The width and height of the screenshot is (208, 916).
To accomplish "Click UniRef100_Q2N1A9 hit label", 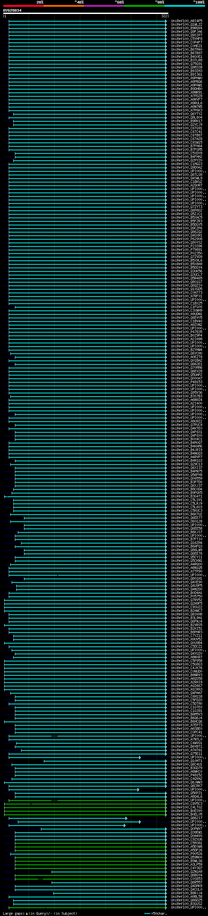I will (187, 871).
